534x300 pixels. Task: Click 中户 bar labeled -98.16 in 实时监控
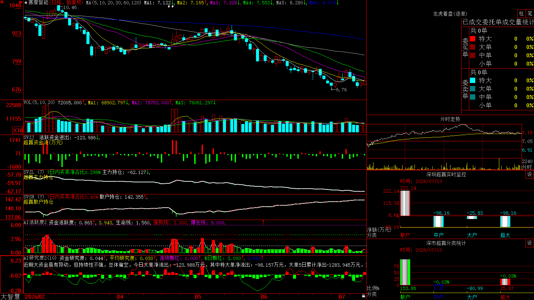coord(439,221)
